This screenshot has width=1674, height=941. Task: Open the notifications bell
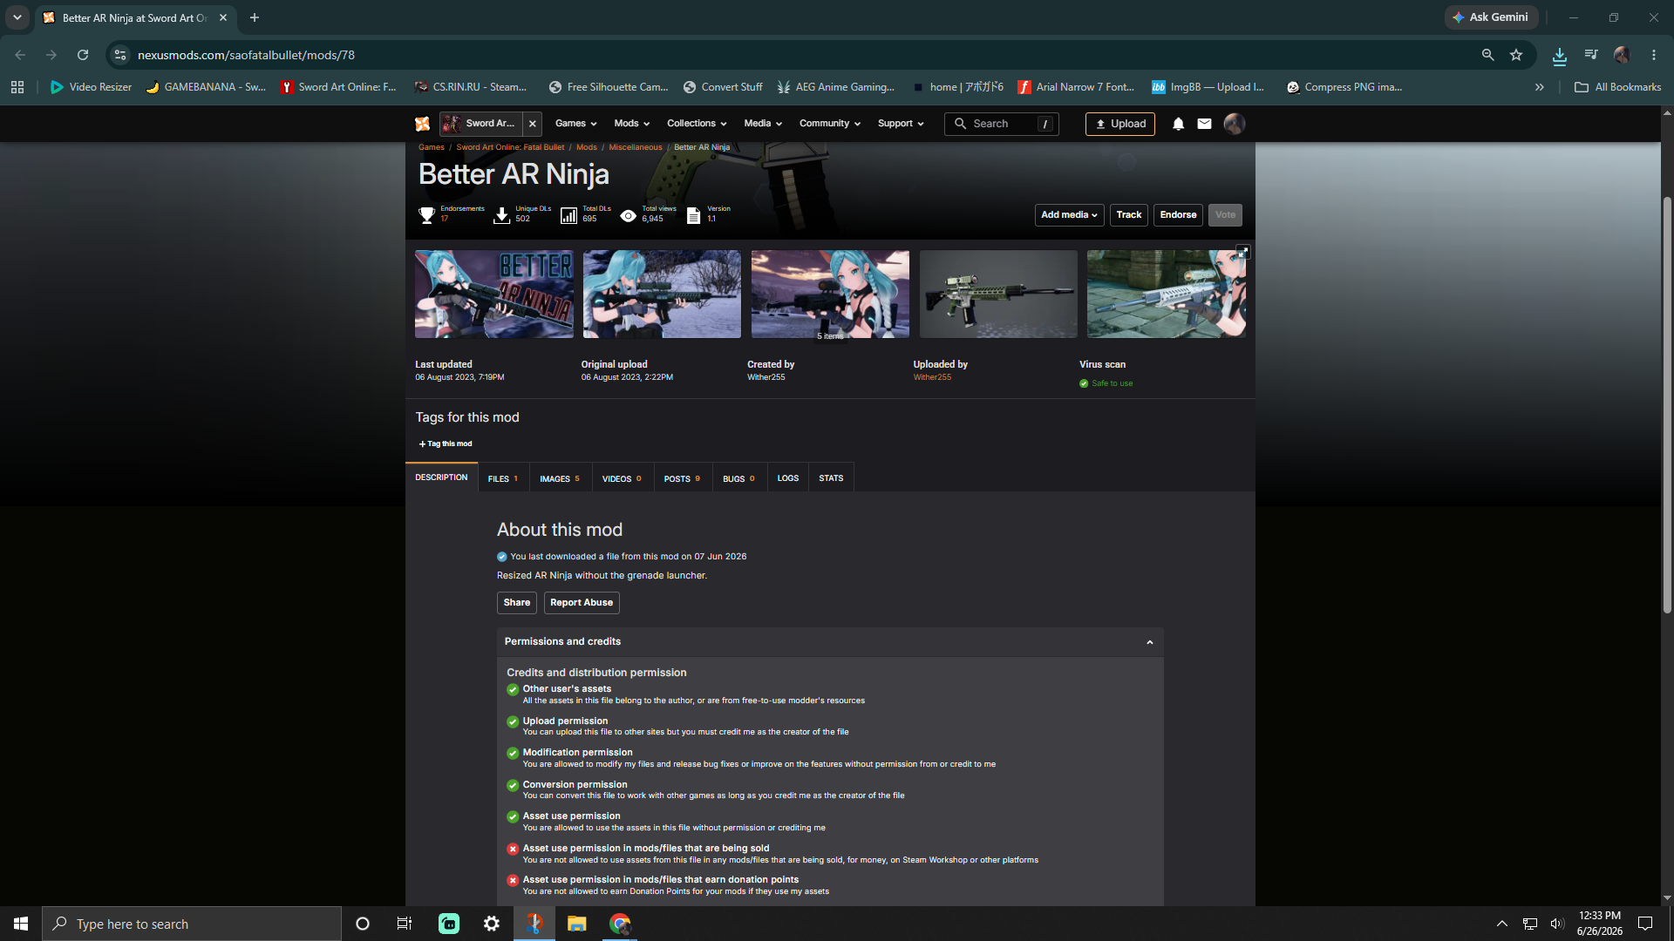(1178, 124)
